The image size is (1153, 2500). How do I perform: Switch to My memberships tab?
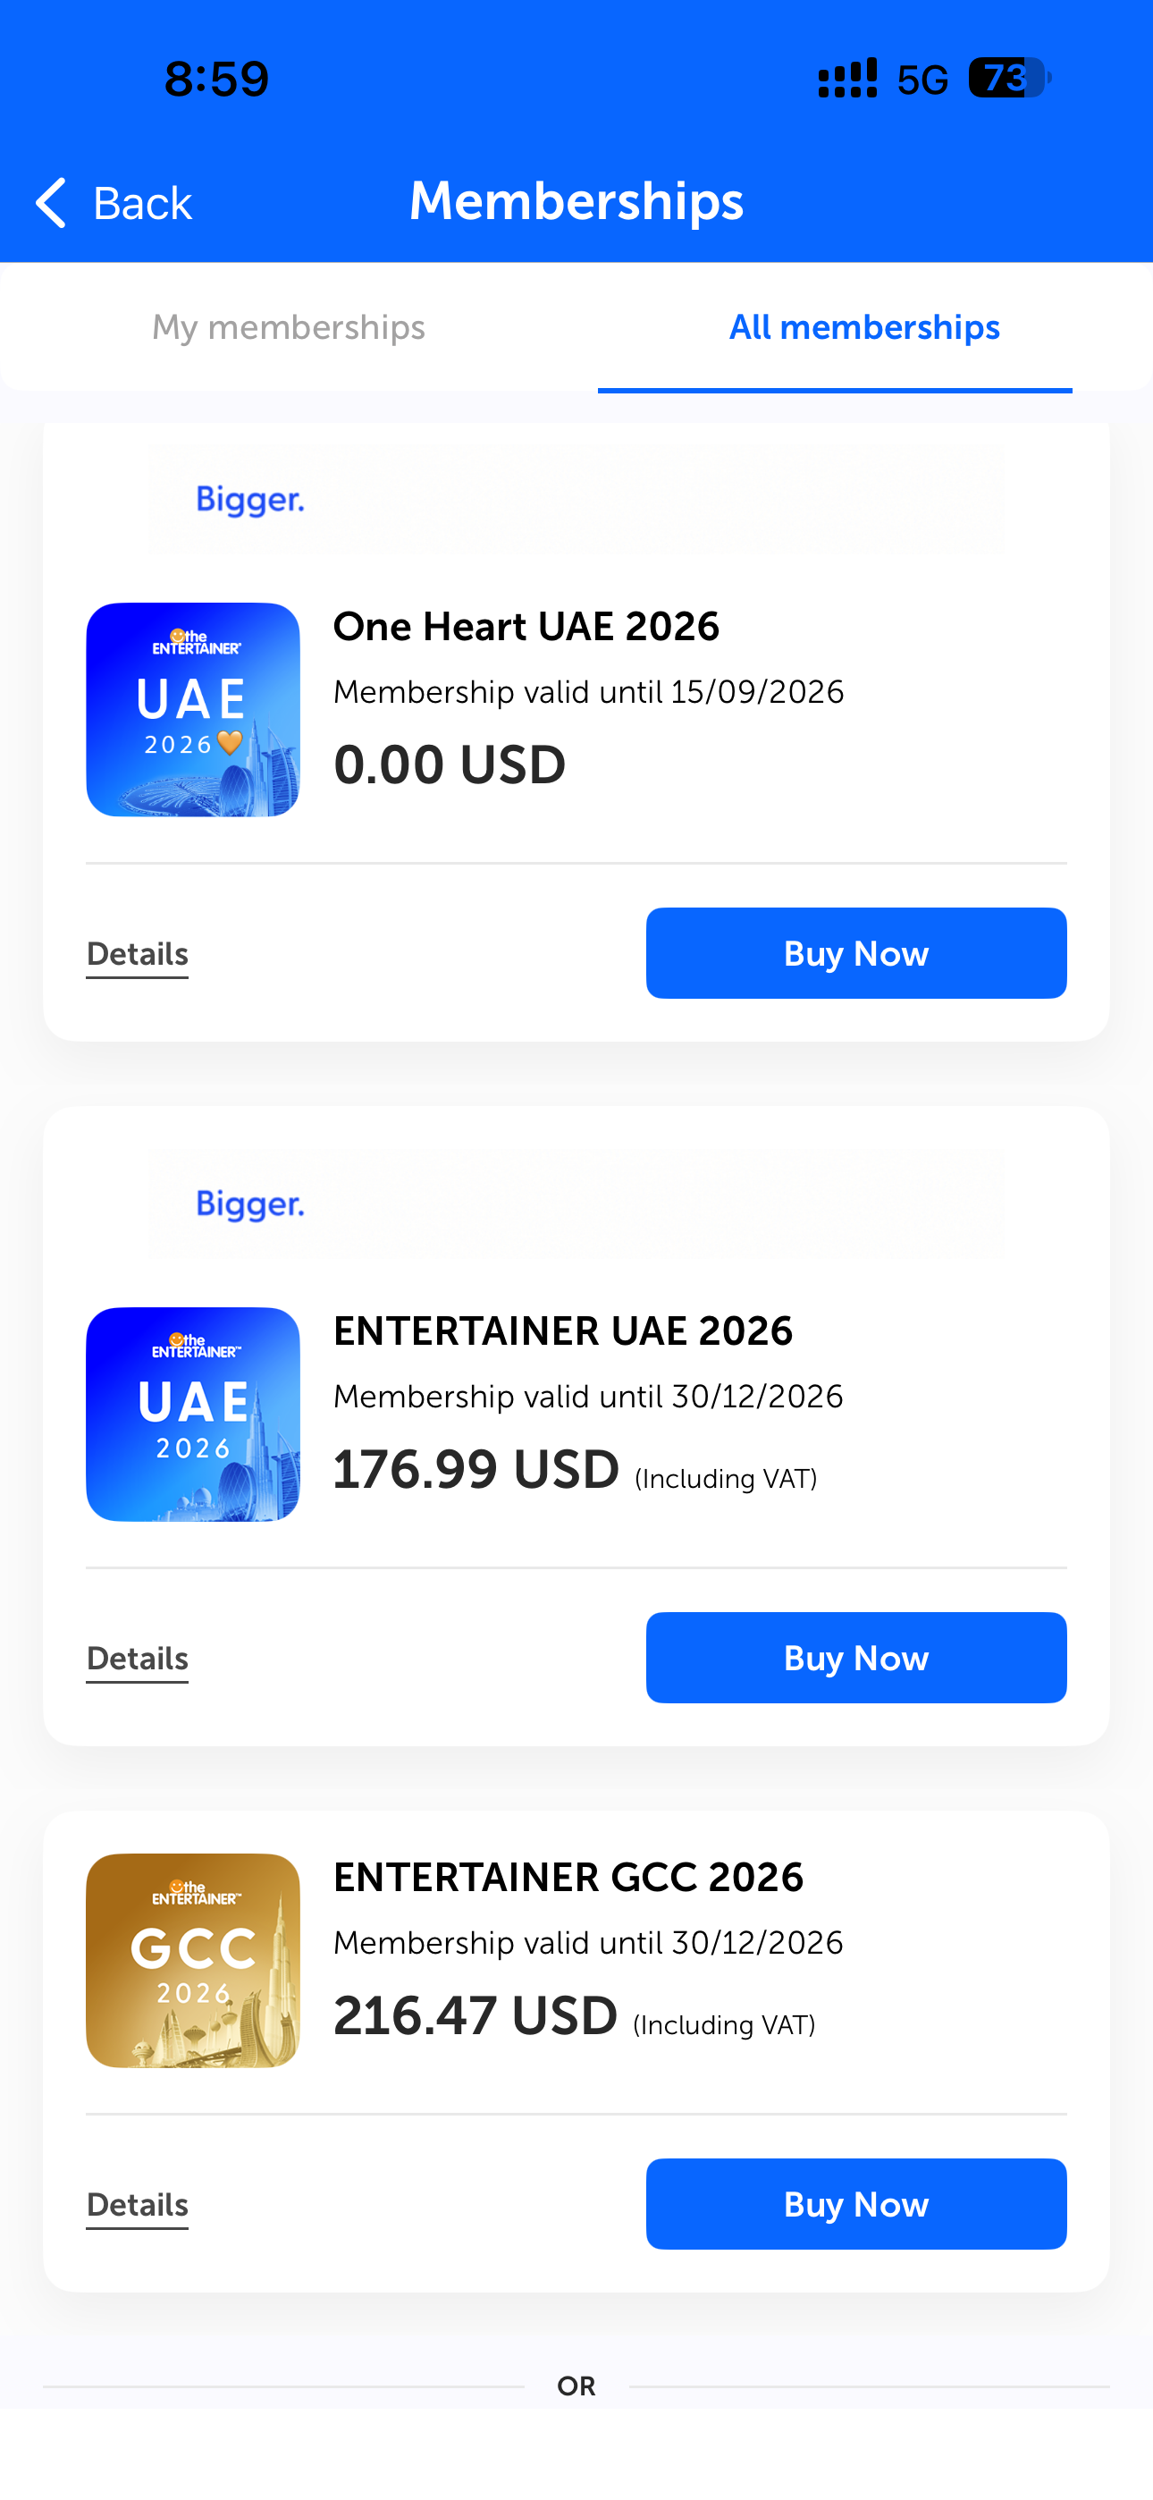click(288, 327)
